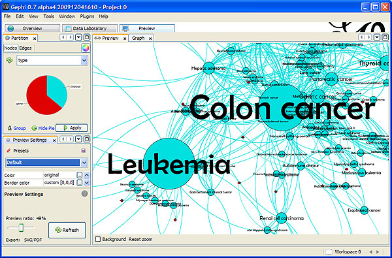The height and width of the screenshot is (258, 392).
Task: Switch to the Graph document tab
Action: pyautogui.click(x=141, y=39)
